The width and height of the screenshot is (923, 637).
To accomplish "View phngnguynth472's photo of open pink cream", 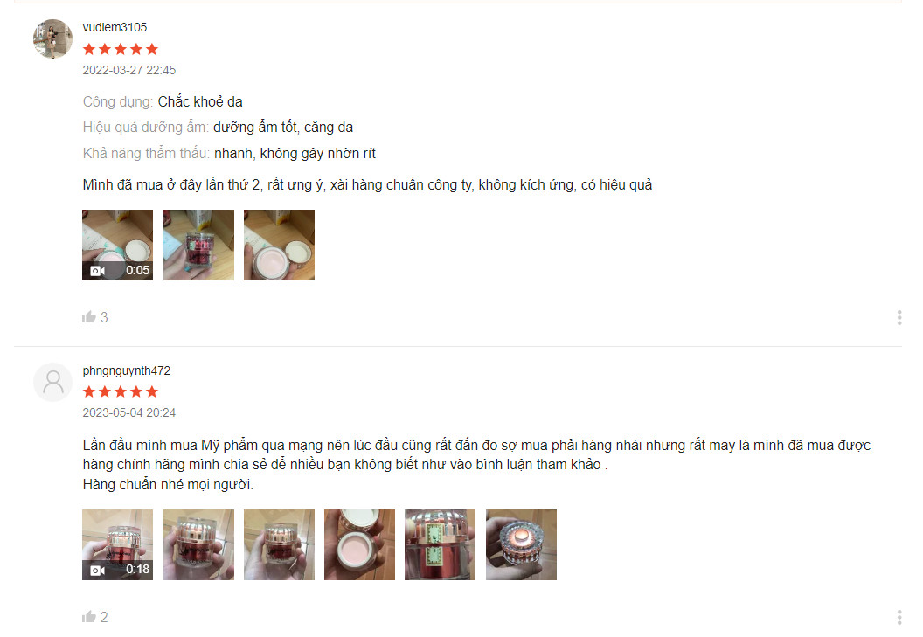I will click(x=359, y=544).
